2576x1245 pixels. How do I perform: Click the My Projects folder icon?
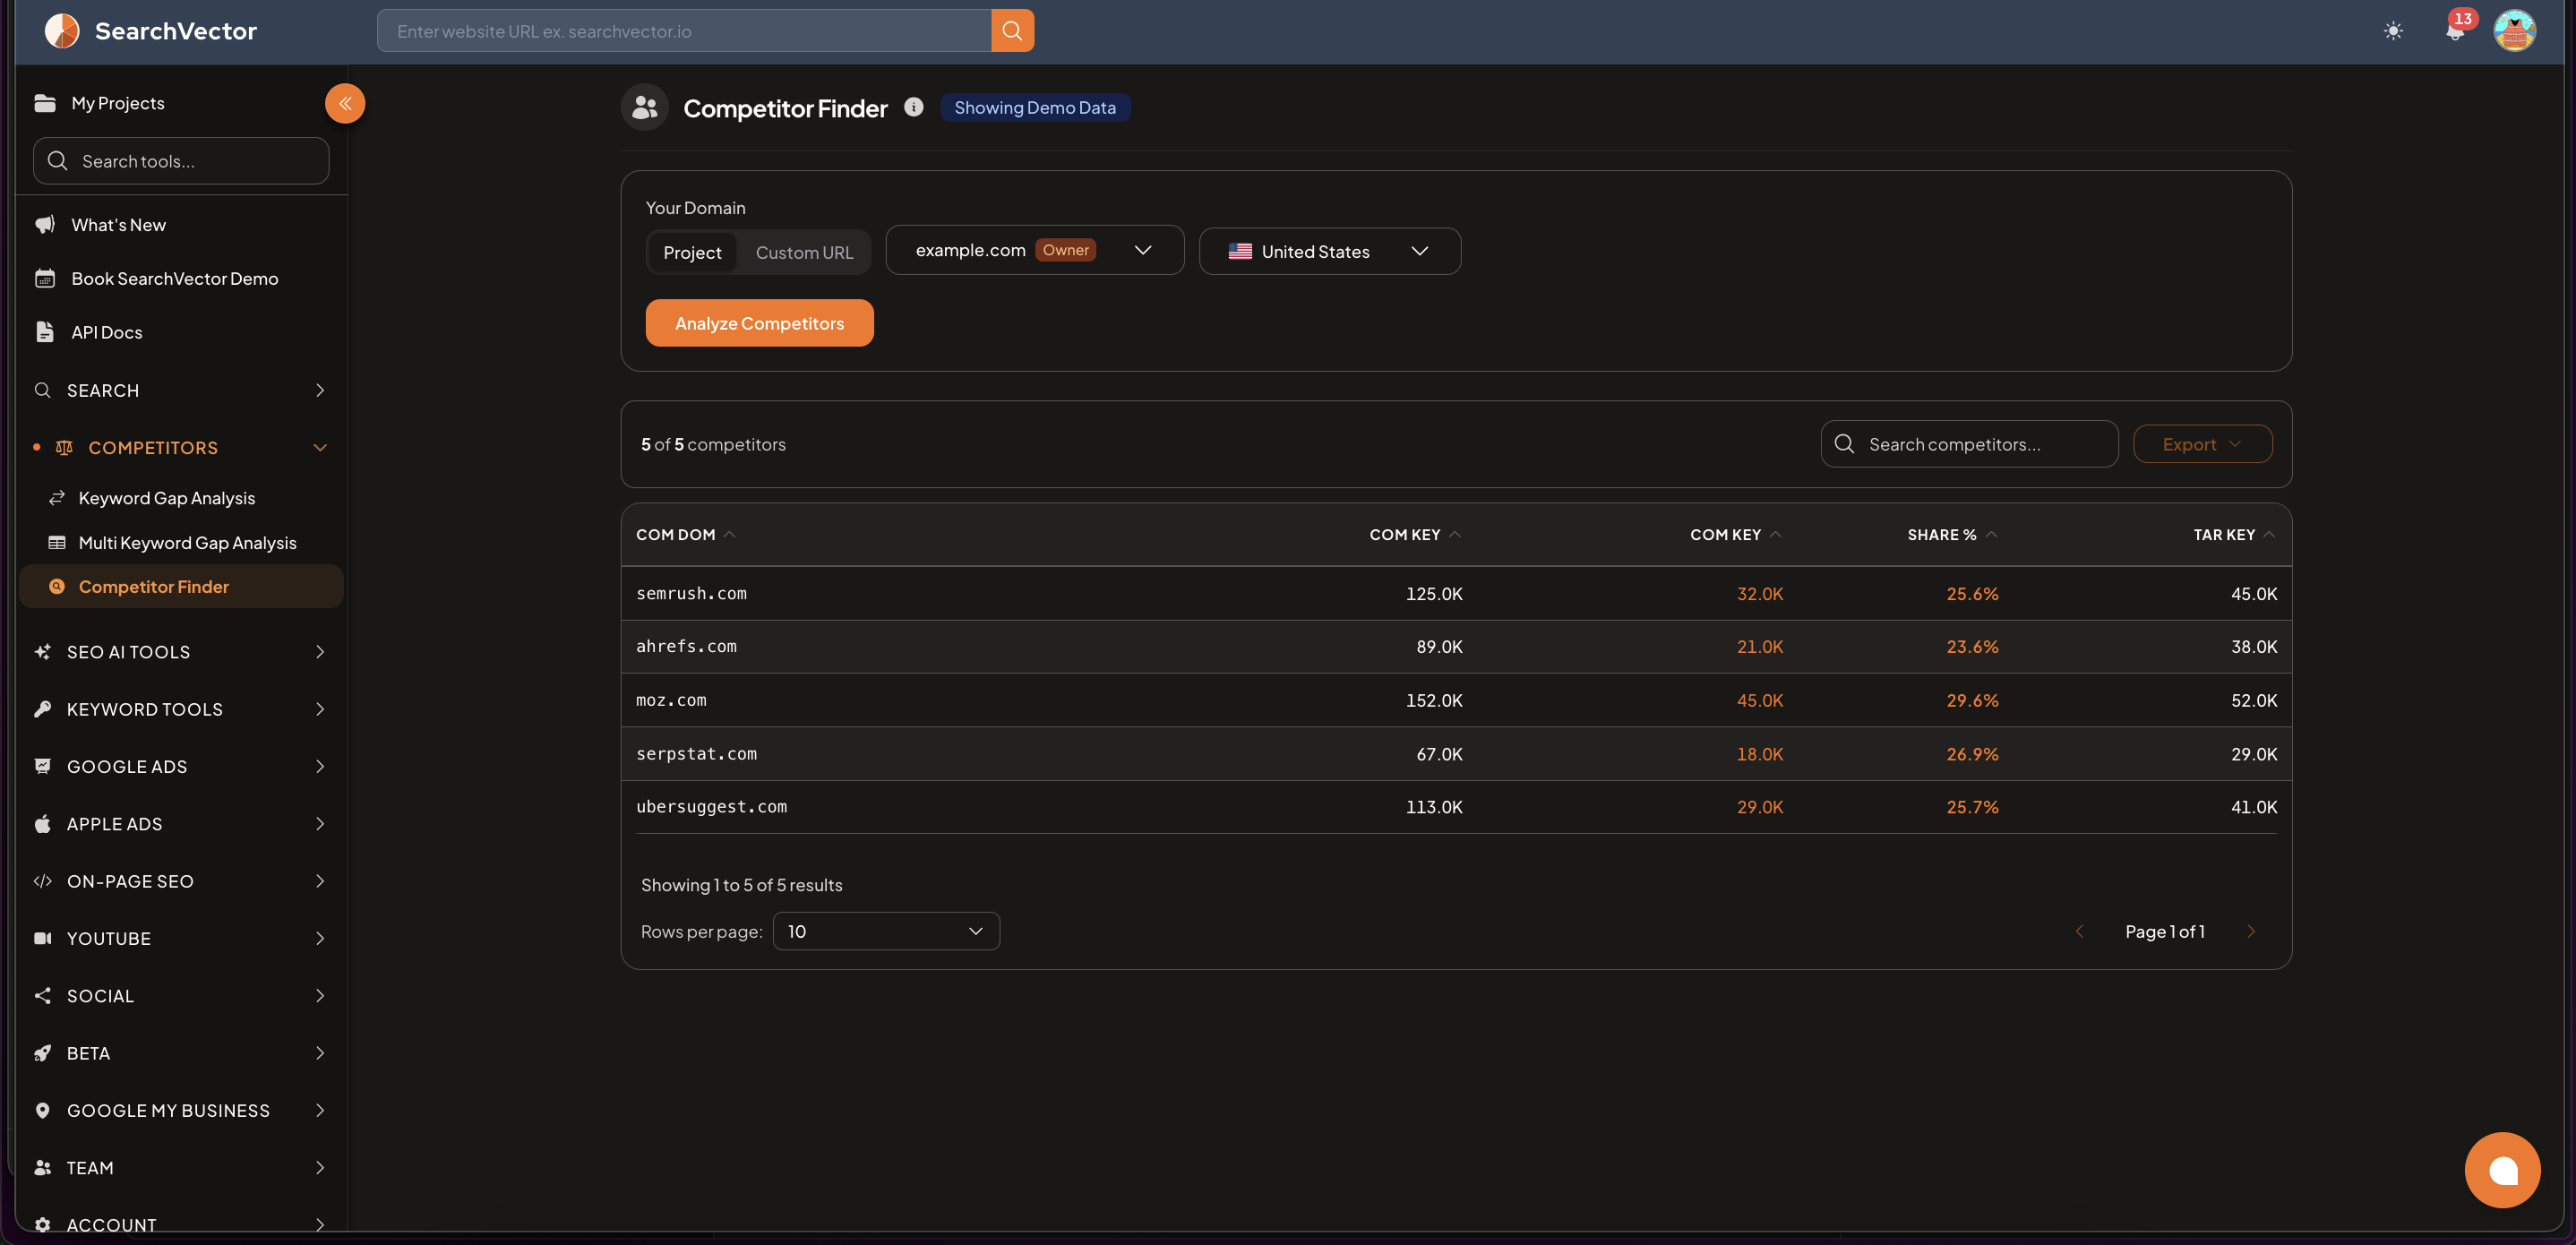pos(45,103)
